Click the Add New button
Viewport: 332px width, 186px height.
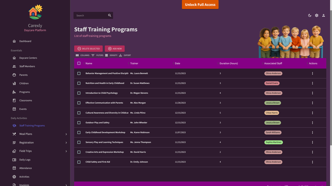(115, 49)
